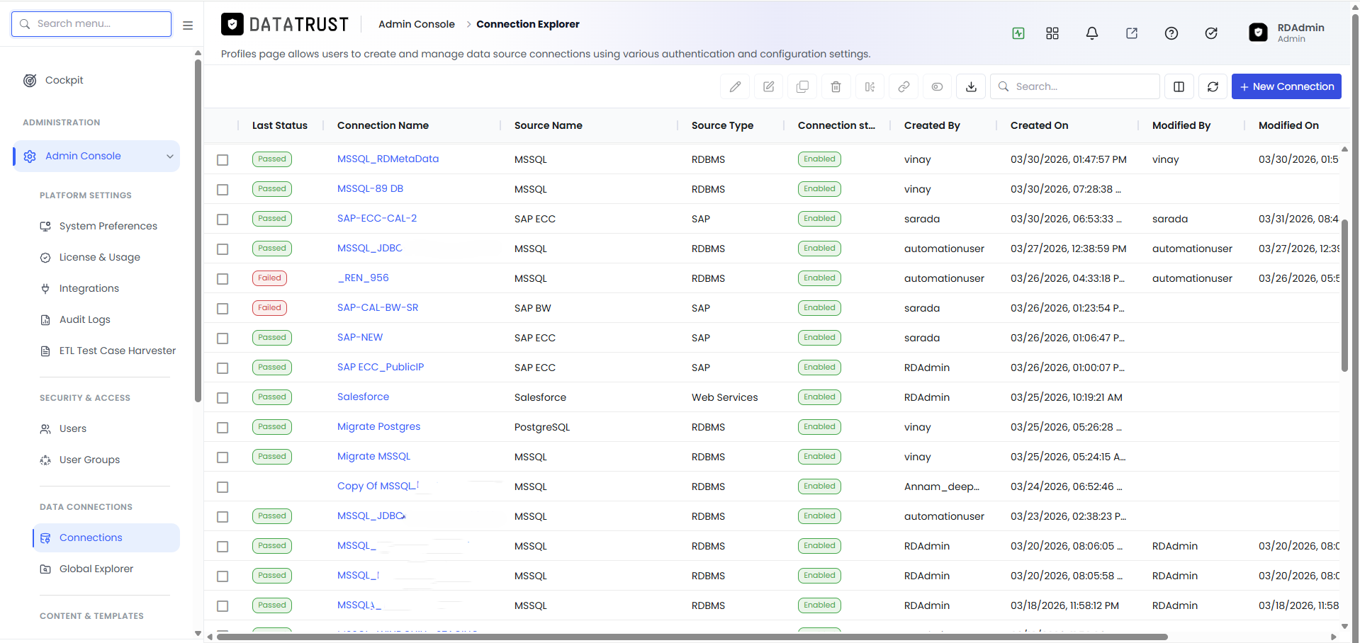This screenshot has height=643, width=1360.
Task: Click the Cockpit target icon
Action: point(30,81)
